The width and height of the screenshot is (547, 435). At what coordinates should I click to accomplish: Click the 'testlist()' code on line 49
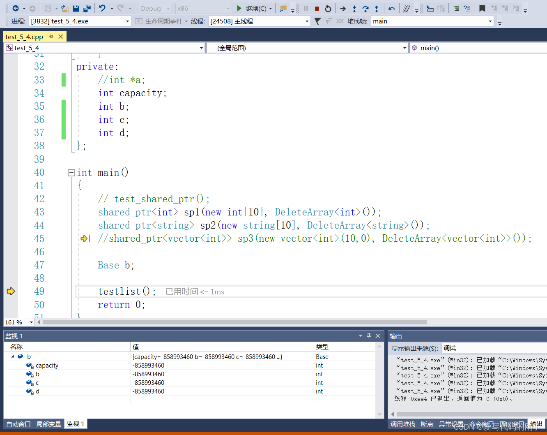tap(127, 292)
